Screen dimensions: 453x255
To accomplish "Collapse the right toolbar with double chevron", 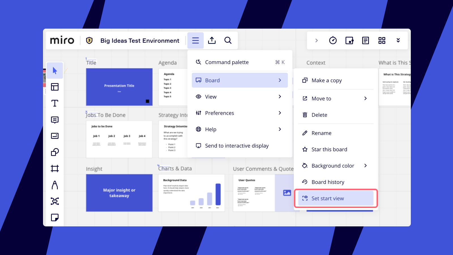I will tap(398, 41).
